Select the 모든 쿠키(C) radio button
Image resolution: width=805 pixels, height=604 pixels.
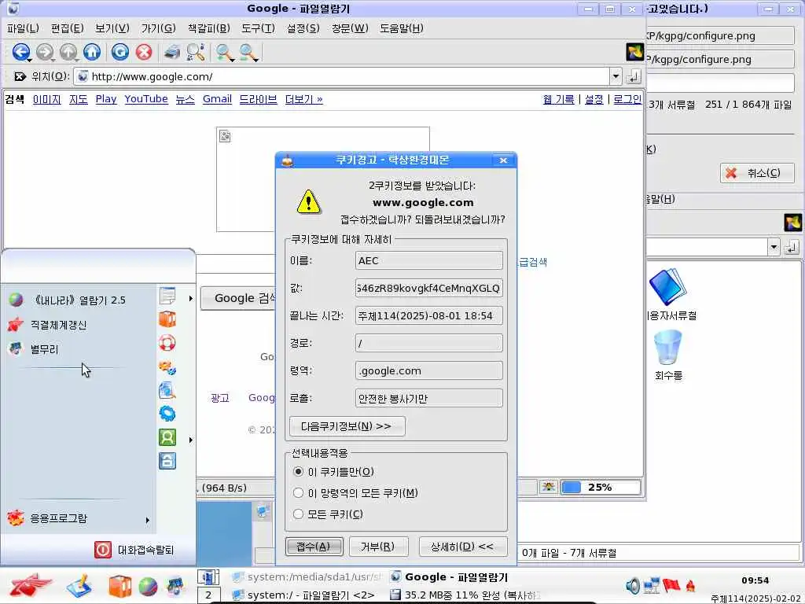pos(298,514)
